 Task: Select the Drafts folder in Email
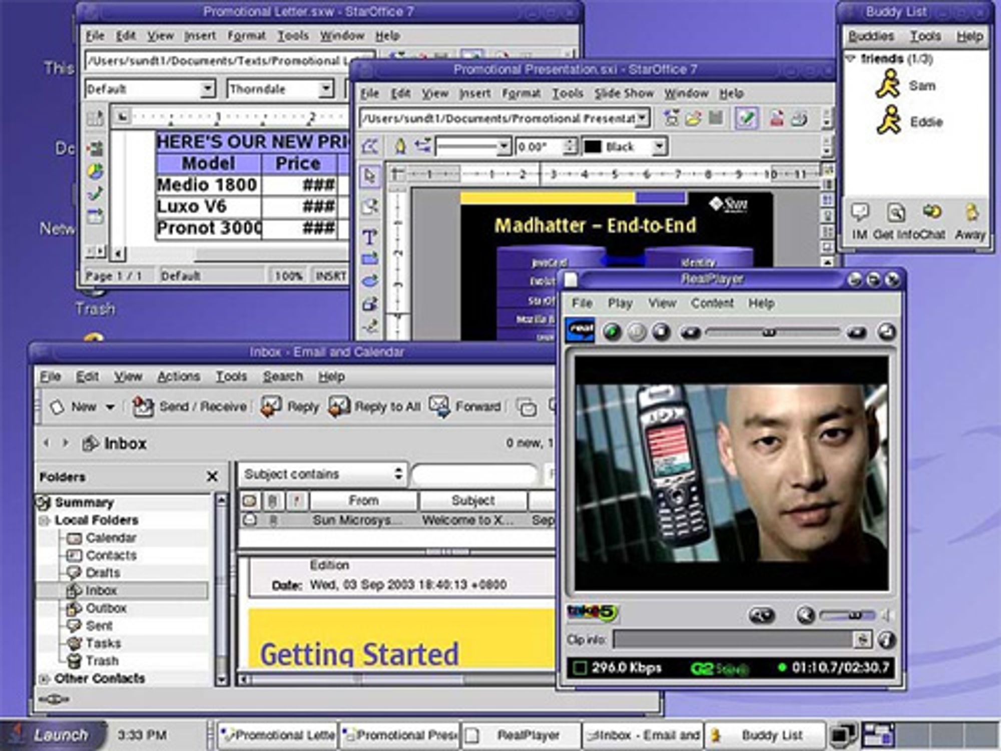(93, 573)
